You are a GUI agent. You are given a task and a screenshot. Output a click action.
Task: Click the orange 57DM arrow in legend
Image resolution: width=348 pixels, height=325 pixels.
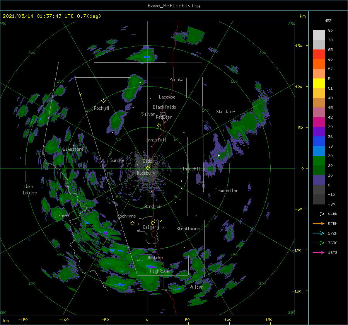pos(319,224)
